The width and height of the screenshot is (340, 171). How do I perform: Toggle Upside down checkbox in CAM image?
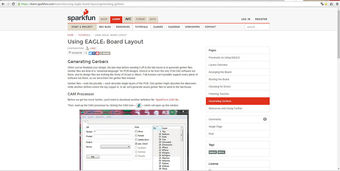pyautogui.click(x=136, y=140)
